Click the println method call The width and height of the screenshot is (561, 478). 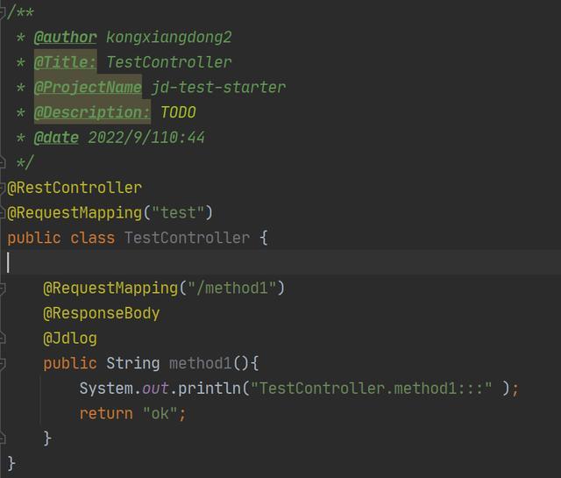(209, 388)
